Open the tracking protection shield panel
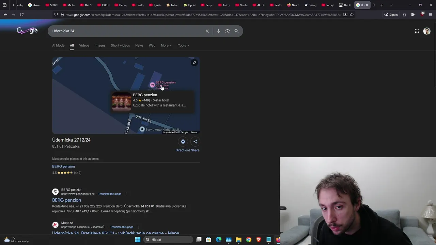This screenshot has width=436, height=245. click(x=56, y=15)
